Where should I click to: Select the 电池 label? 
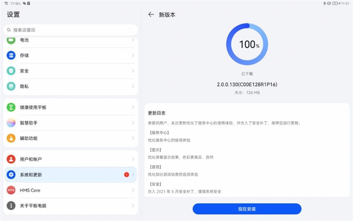pyautogui.click(x=24, y=40)
